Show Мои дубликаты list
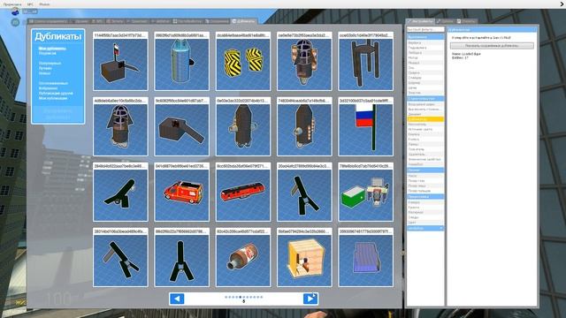Viewport: 566px width, 318px height. pyautogui.click(x=52, y=49)
